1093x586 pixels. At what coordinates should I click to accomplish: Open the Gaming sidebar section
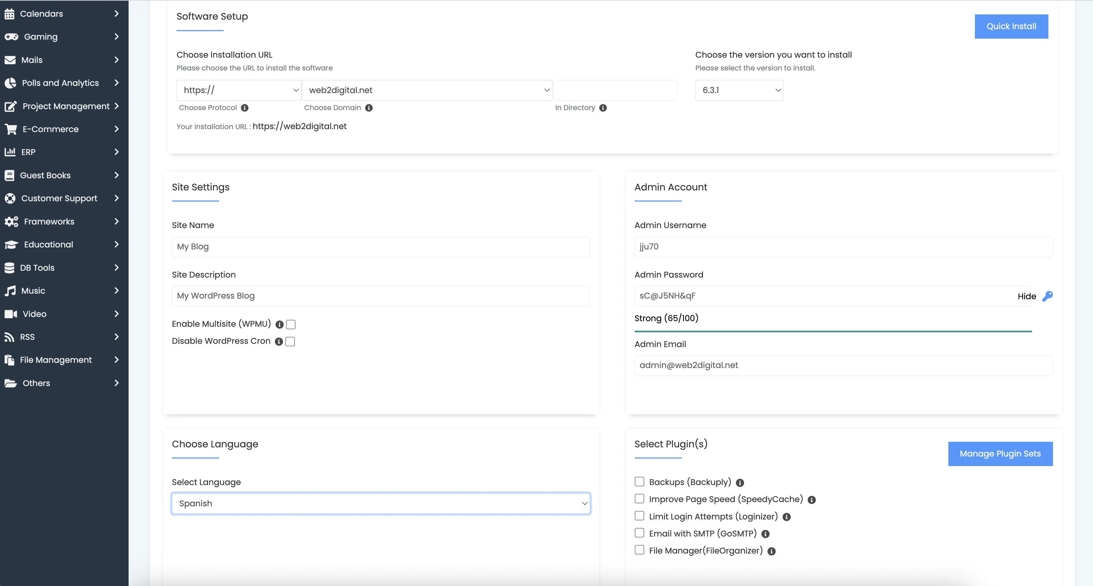point(61,36)
